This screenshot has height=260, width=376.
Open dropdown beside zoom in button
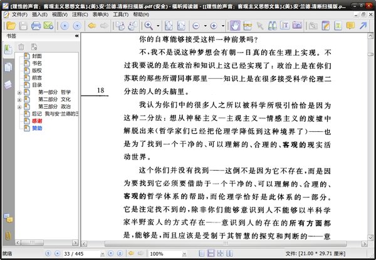coord(223,26)
